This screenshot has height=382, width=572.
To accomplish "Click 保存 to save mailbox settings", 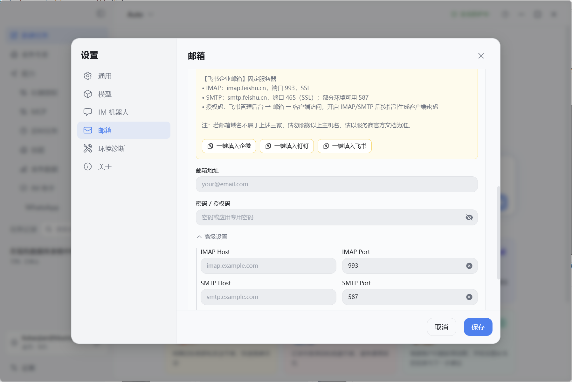I will (478, 327).
